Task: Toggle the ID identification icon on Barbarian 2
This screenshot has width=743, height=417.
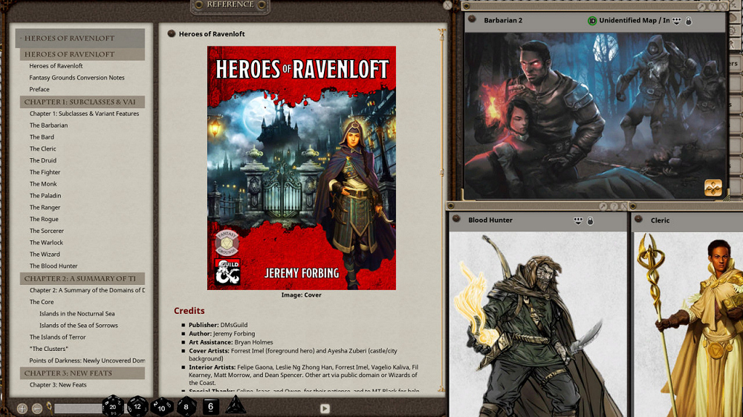Action: [592, 20]
